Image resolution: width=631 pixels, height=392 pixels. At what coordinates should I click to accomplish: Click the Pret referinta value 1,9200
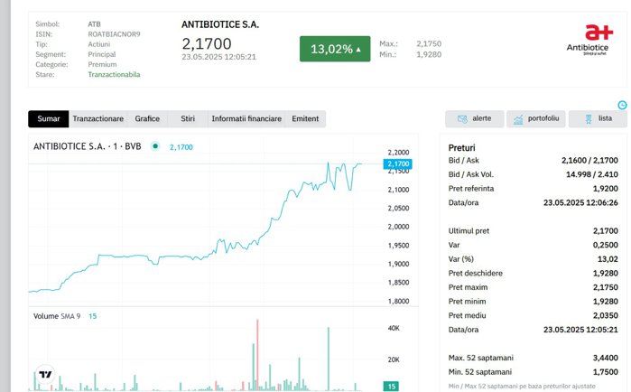(605, 189)
